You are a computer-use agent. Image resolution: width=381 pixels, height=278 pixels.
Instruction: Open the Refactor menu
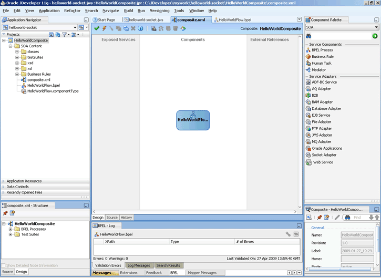pyautogui.click(x=72, y=11)
